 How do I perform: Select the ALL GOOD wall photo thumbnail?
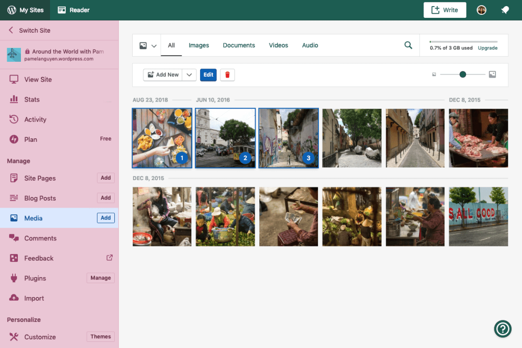pyautogui.click(x=478, y=216)
